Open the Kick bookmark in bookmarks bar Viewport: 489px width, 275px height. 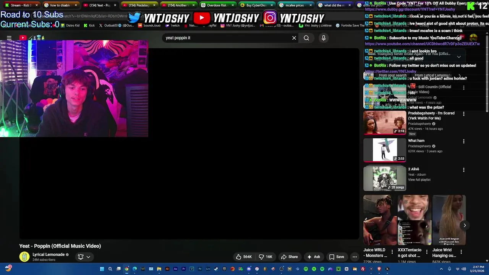(89, 26)
